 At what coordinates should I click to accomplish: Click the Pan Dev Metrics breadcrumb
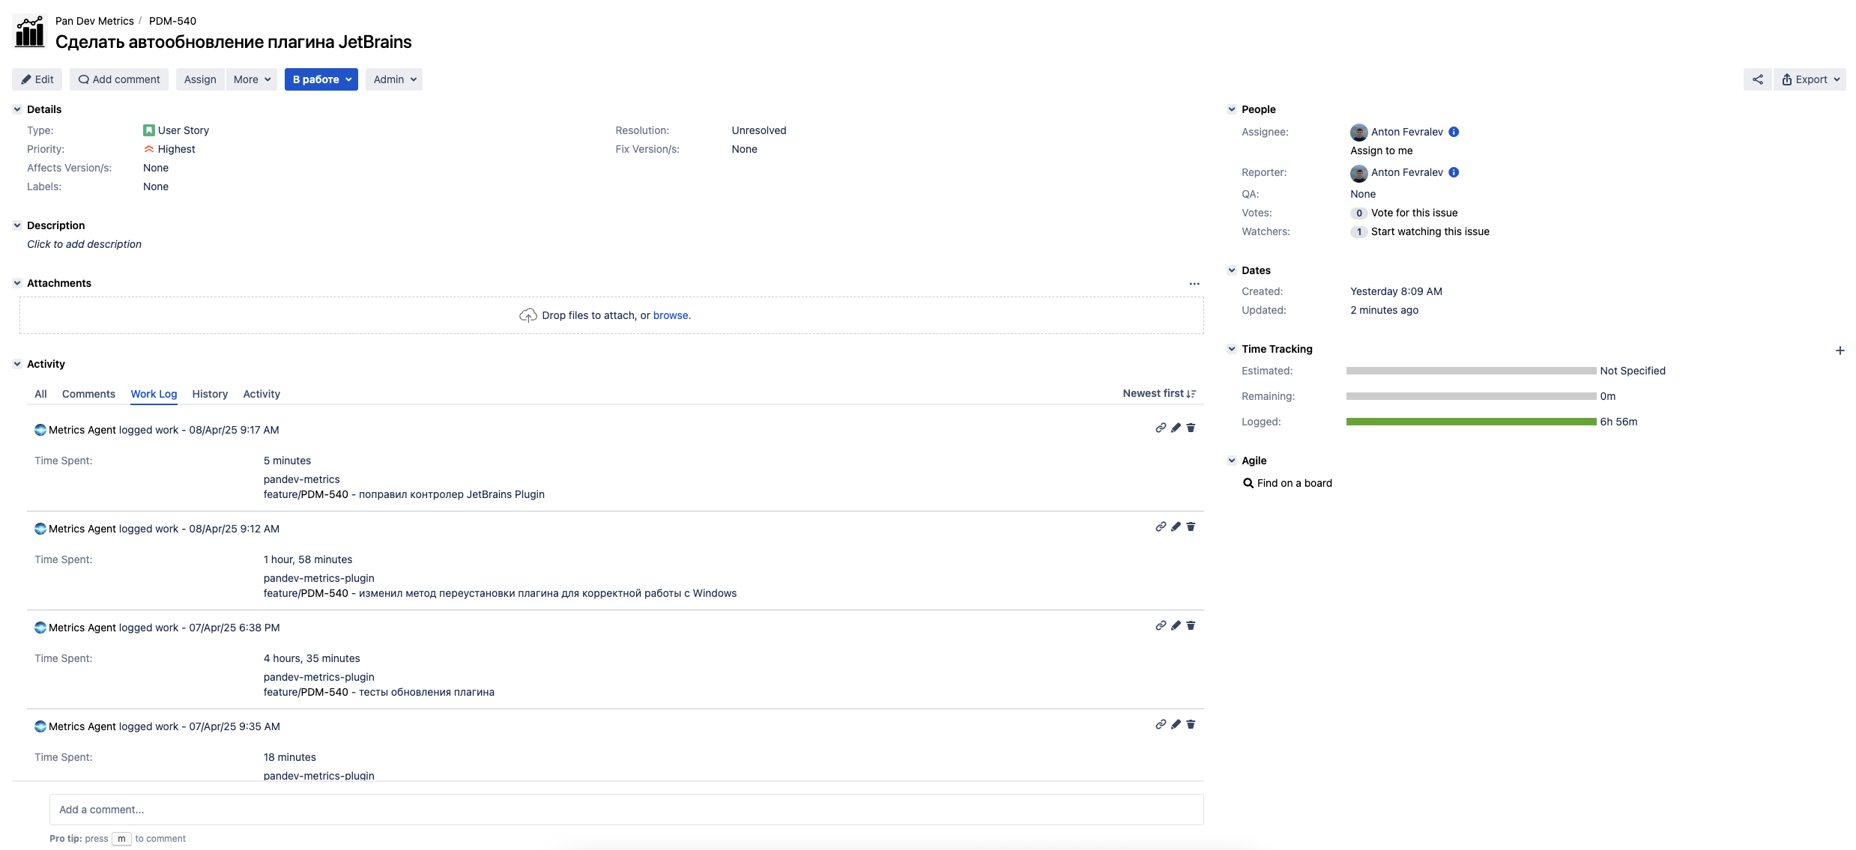click(94, 21)
